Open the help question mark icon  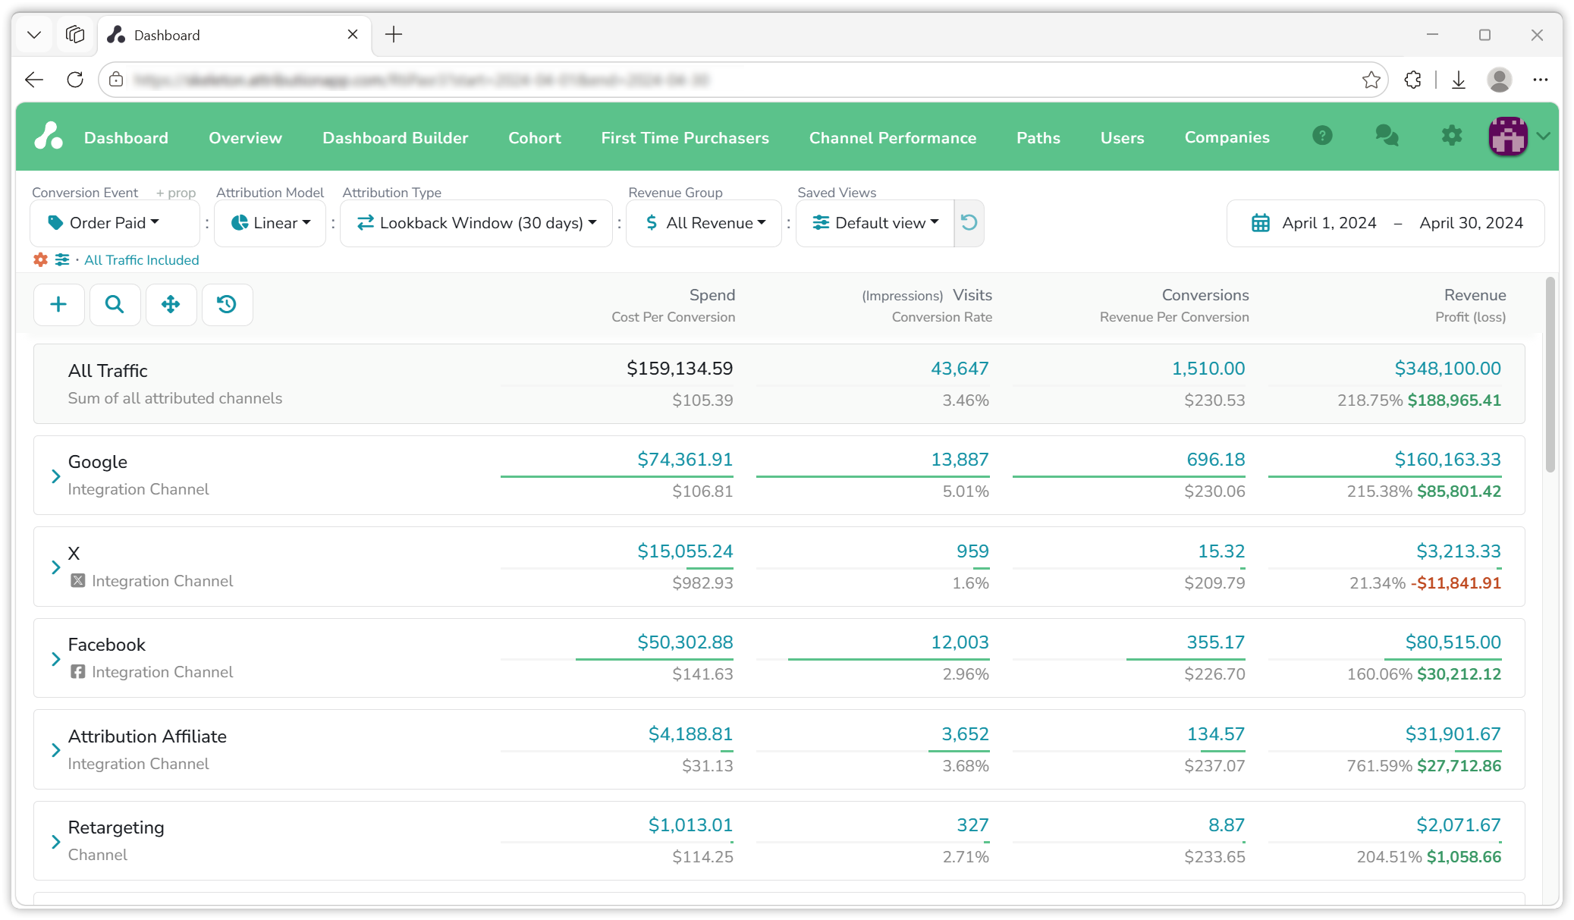[1322, 136]
